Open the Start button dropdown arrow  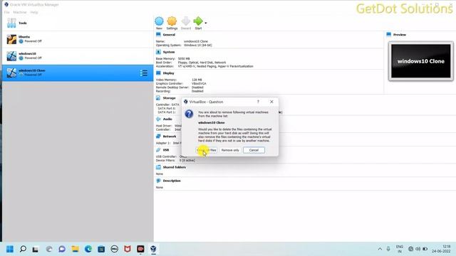pyautogui.click(x=206, y=23)
